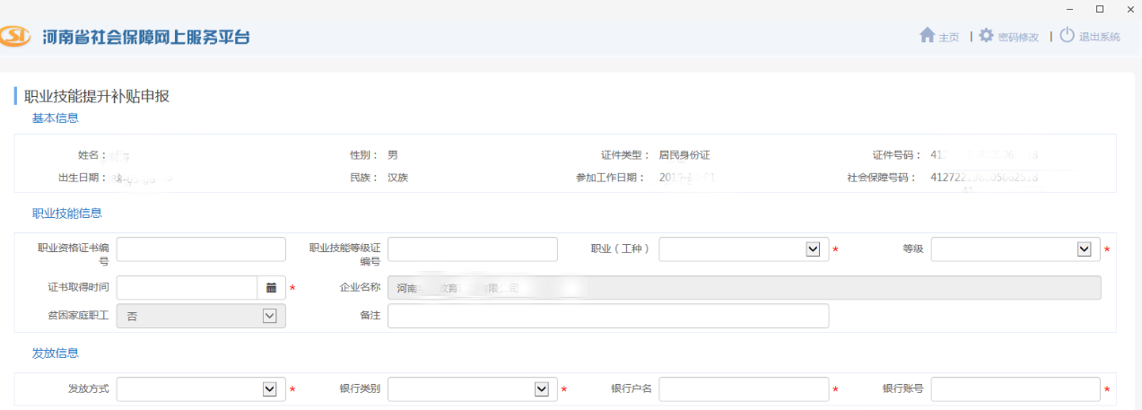Screen dimensions: 1142x410
Task: Select the 备注 text field
Action: (x=607, y=316)
